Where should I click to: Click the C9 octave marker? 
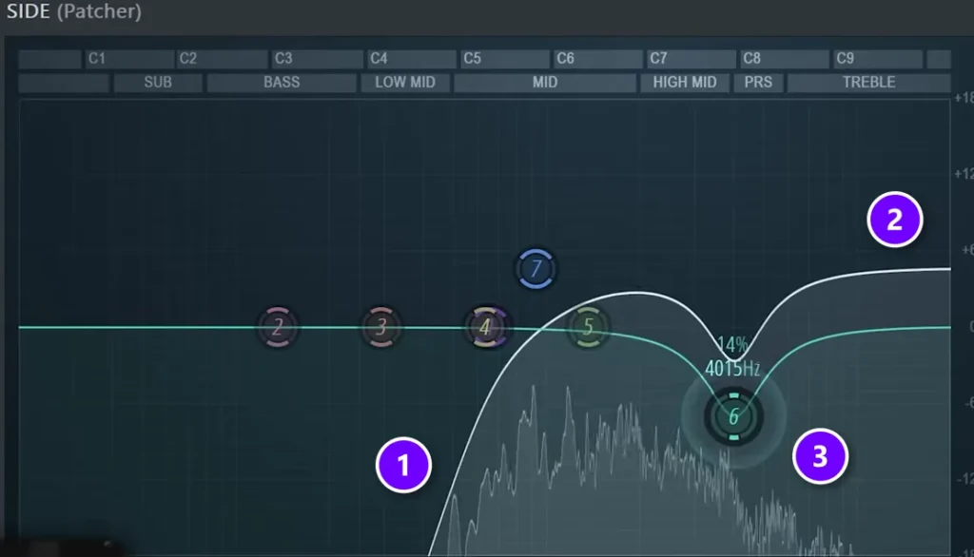[x=877, y=59]
